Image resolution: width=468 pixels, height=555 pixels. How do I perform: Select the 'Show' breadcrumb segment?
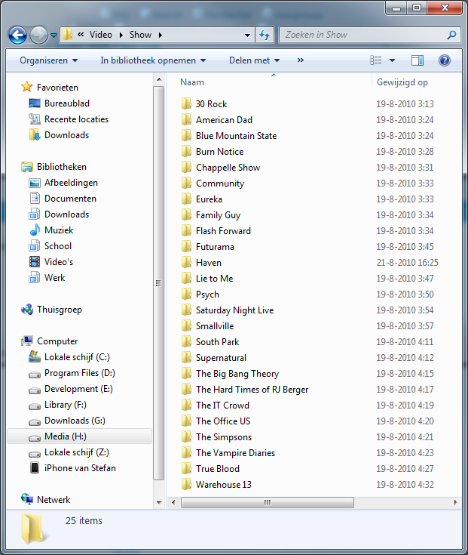140,35
